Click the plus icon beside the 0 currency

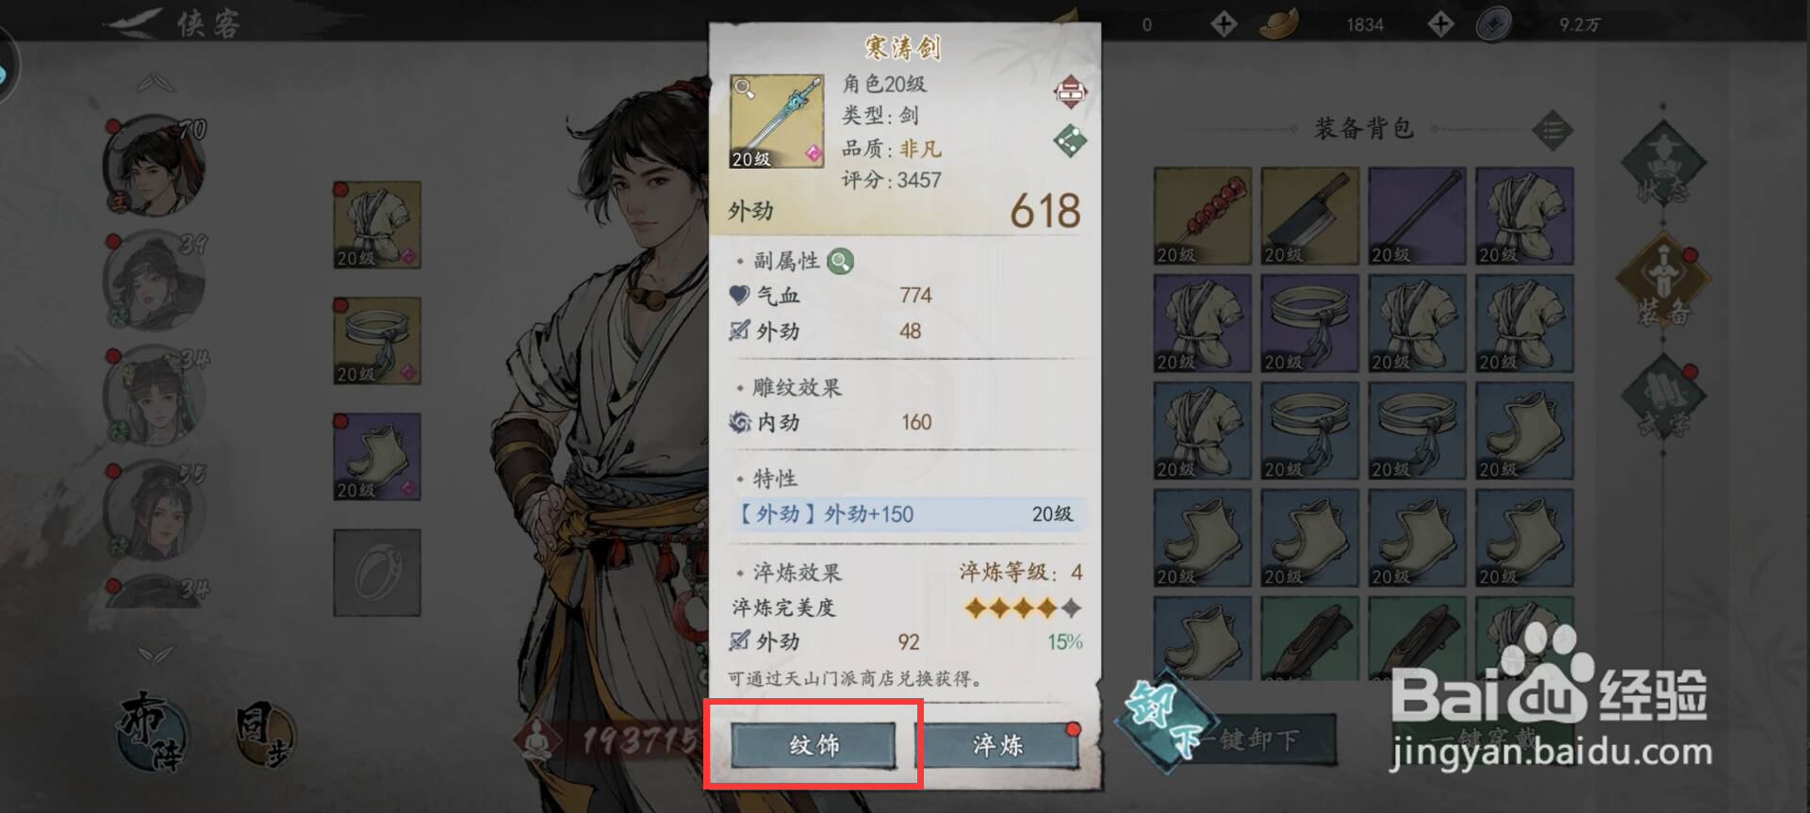(x=1224, y=24)
